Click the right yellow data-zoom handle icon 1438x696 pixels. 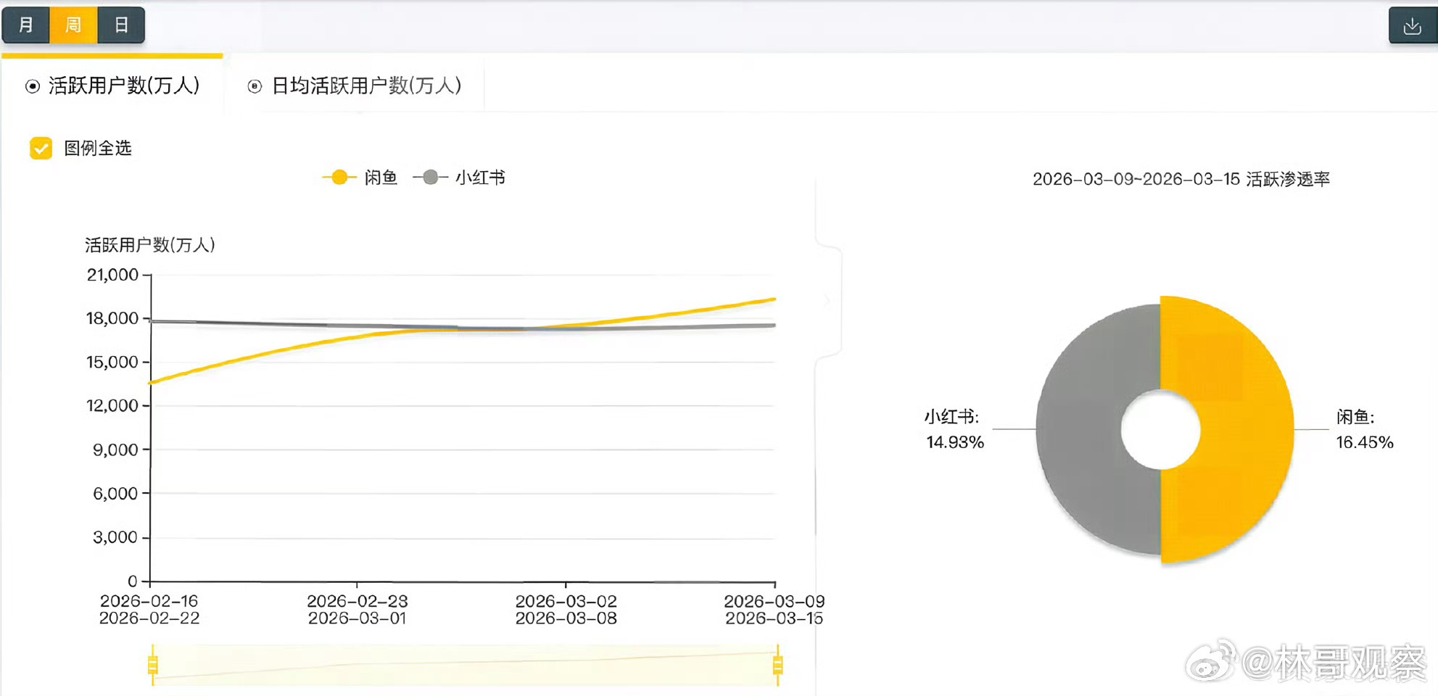[x=778, y=666]
